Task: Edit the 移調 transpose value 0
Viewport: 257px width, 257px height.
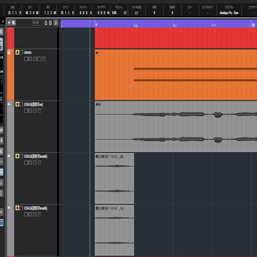Action: [154, 13]
